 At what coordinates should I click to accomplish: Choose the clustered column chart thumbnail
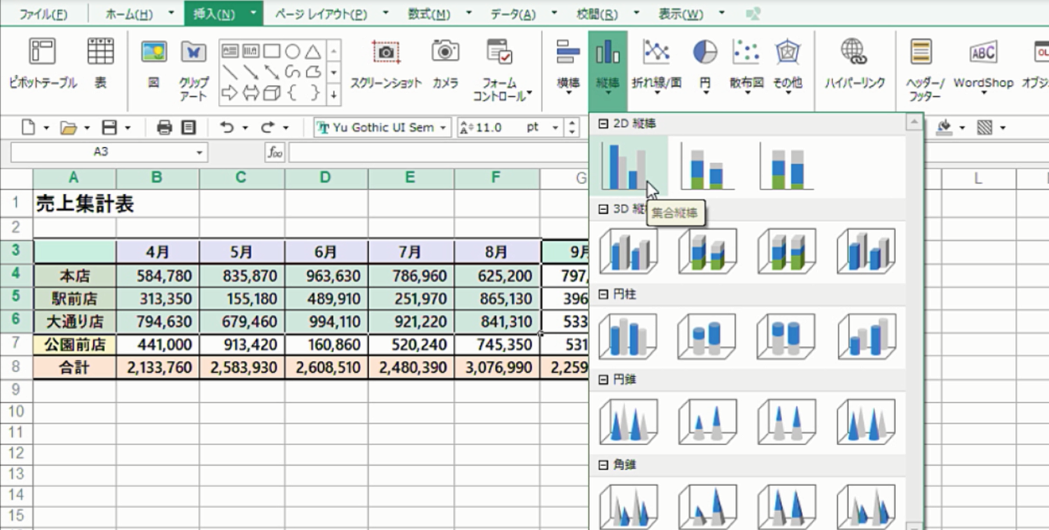pyautogui.click(x=624, y=167)
